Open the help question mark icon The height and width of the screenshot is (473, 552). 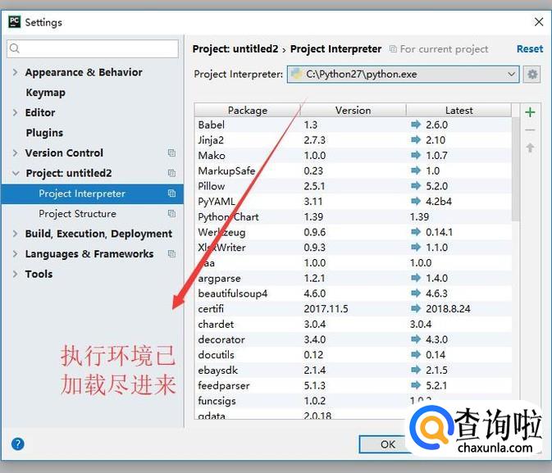tap(17, 443)
